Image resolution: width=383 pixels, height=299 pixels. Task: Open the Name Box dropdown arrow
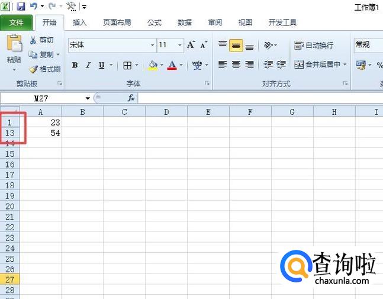[88, 98]
